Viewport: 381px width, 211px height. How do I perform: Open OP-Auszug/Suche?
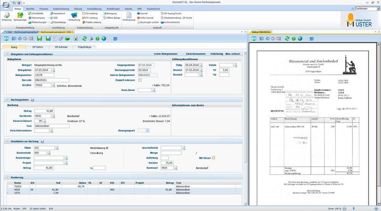pos(171,14)
